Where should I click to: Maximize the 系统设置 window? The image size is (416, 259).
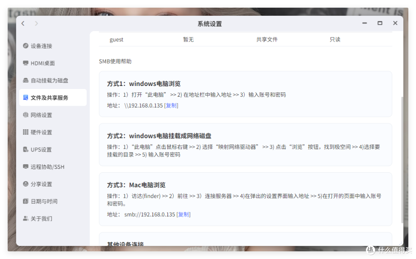coord(380,23)
